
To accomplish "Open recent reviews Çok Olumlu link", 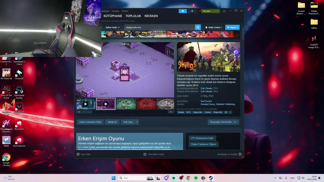I will 206,88.
